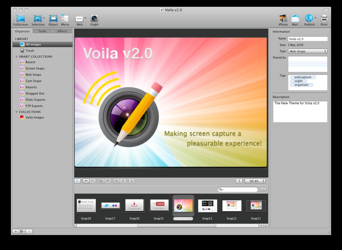The width and height of the screenshot is (342, 250).
Task: Open the Tools tab
Action: pos(42,31)
